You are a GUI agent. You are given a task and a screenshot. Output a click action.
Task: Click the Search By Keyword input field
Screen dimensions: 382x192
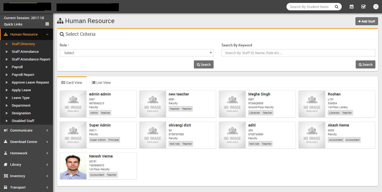point(298,53)
